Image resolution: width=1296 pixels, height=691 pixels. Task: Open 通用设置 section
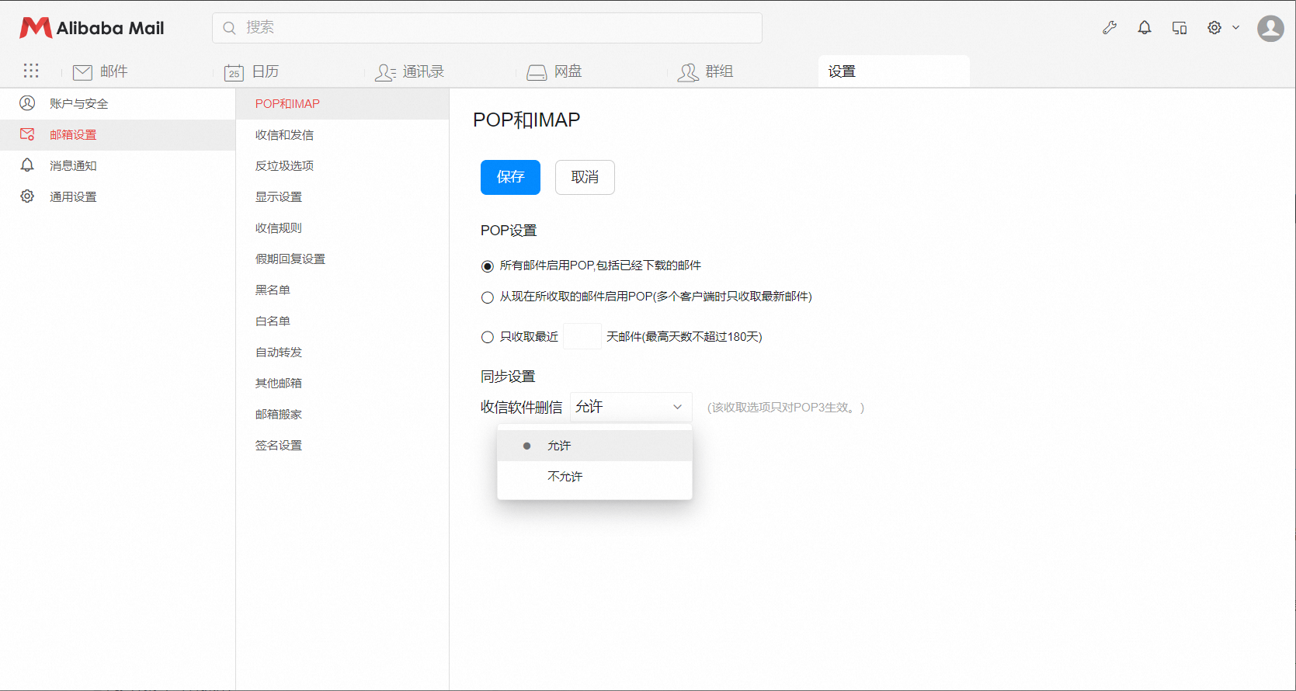coord(117,196)
